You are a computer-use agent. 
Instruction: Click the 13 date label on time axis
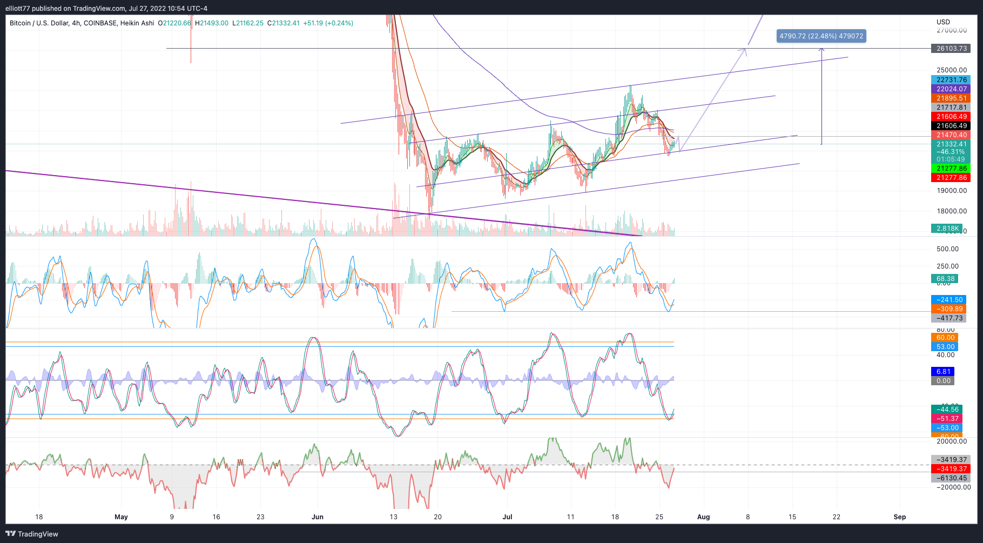point(394,517)
